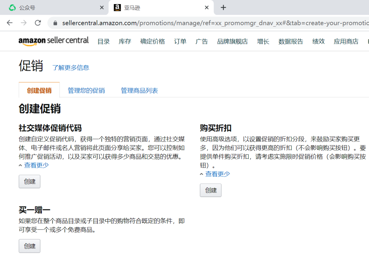Open the 了解更多信息 link
Image resolution: width=369 pixels, height=254 pixels.
[x=71, y=68]
